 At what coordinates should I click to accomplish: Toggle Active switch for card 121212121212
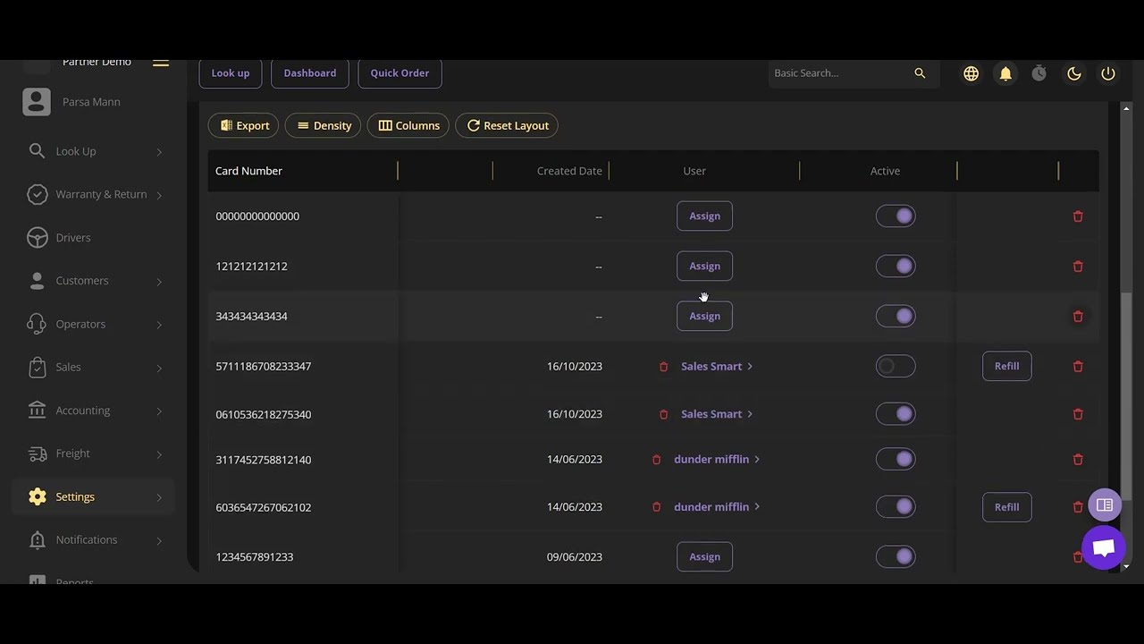tap(896, 267)
